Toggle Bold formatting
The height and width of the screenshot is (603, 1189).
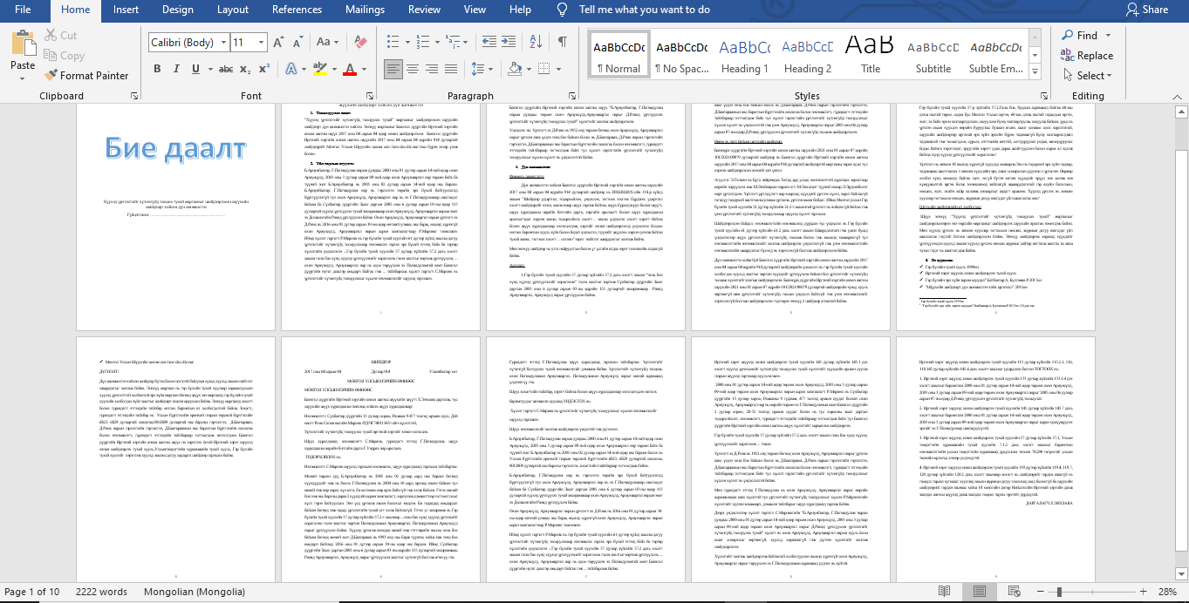pos(157,69)
